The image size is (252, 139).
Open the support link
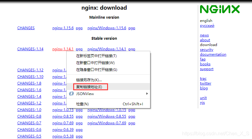click(x=206, y=69)
